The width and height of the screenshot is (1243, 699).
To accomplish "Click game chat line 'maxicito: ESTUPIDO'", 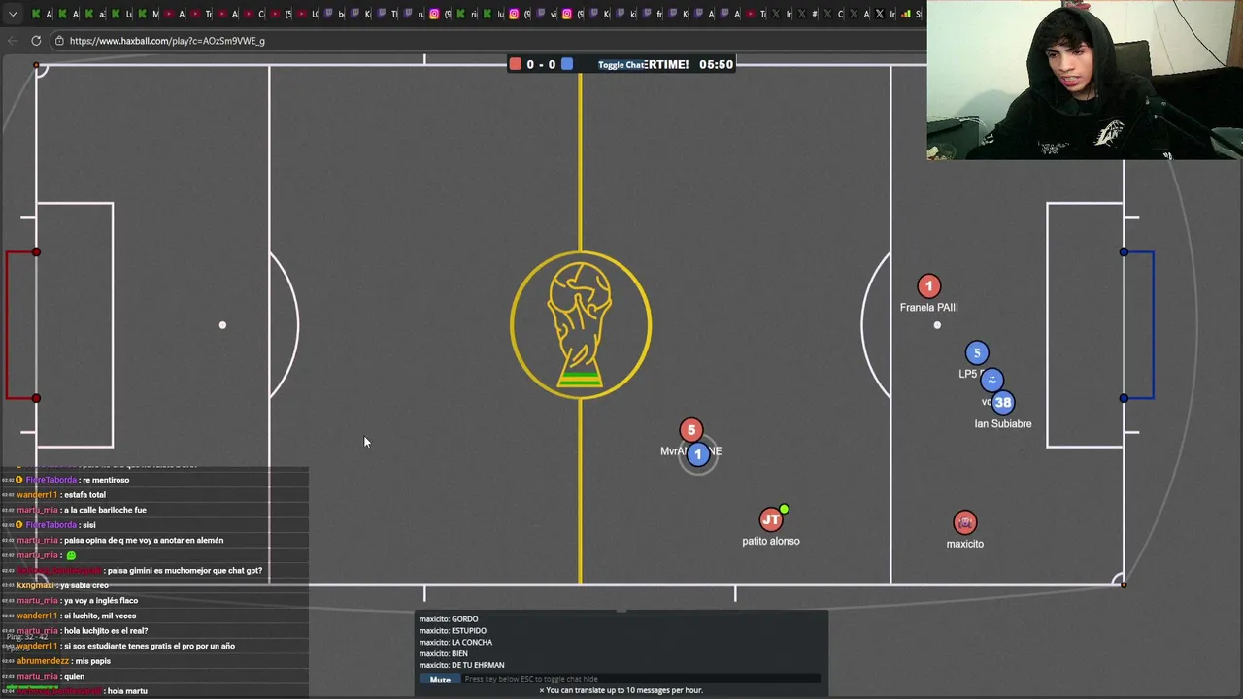I will pyautogui.click(x=453, y=630).
